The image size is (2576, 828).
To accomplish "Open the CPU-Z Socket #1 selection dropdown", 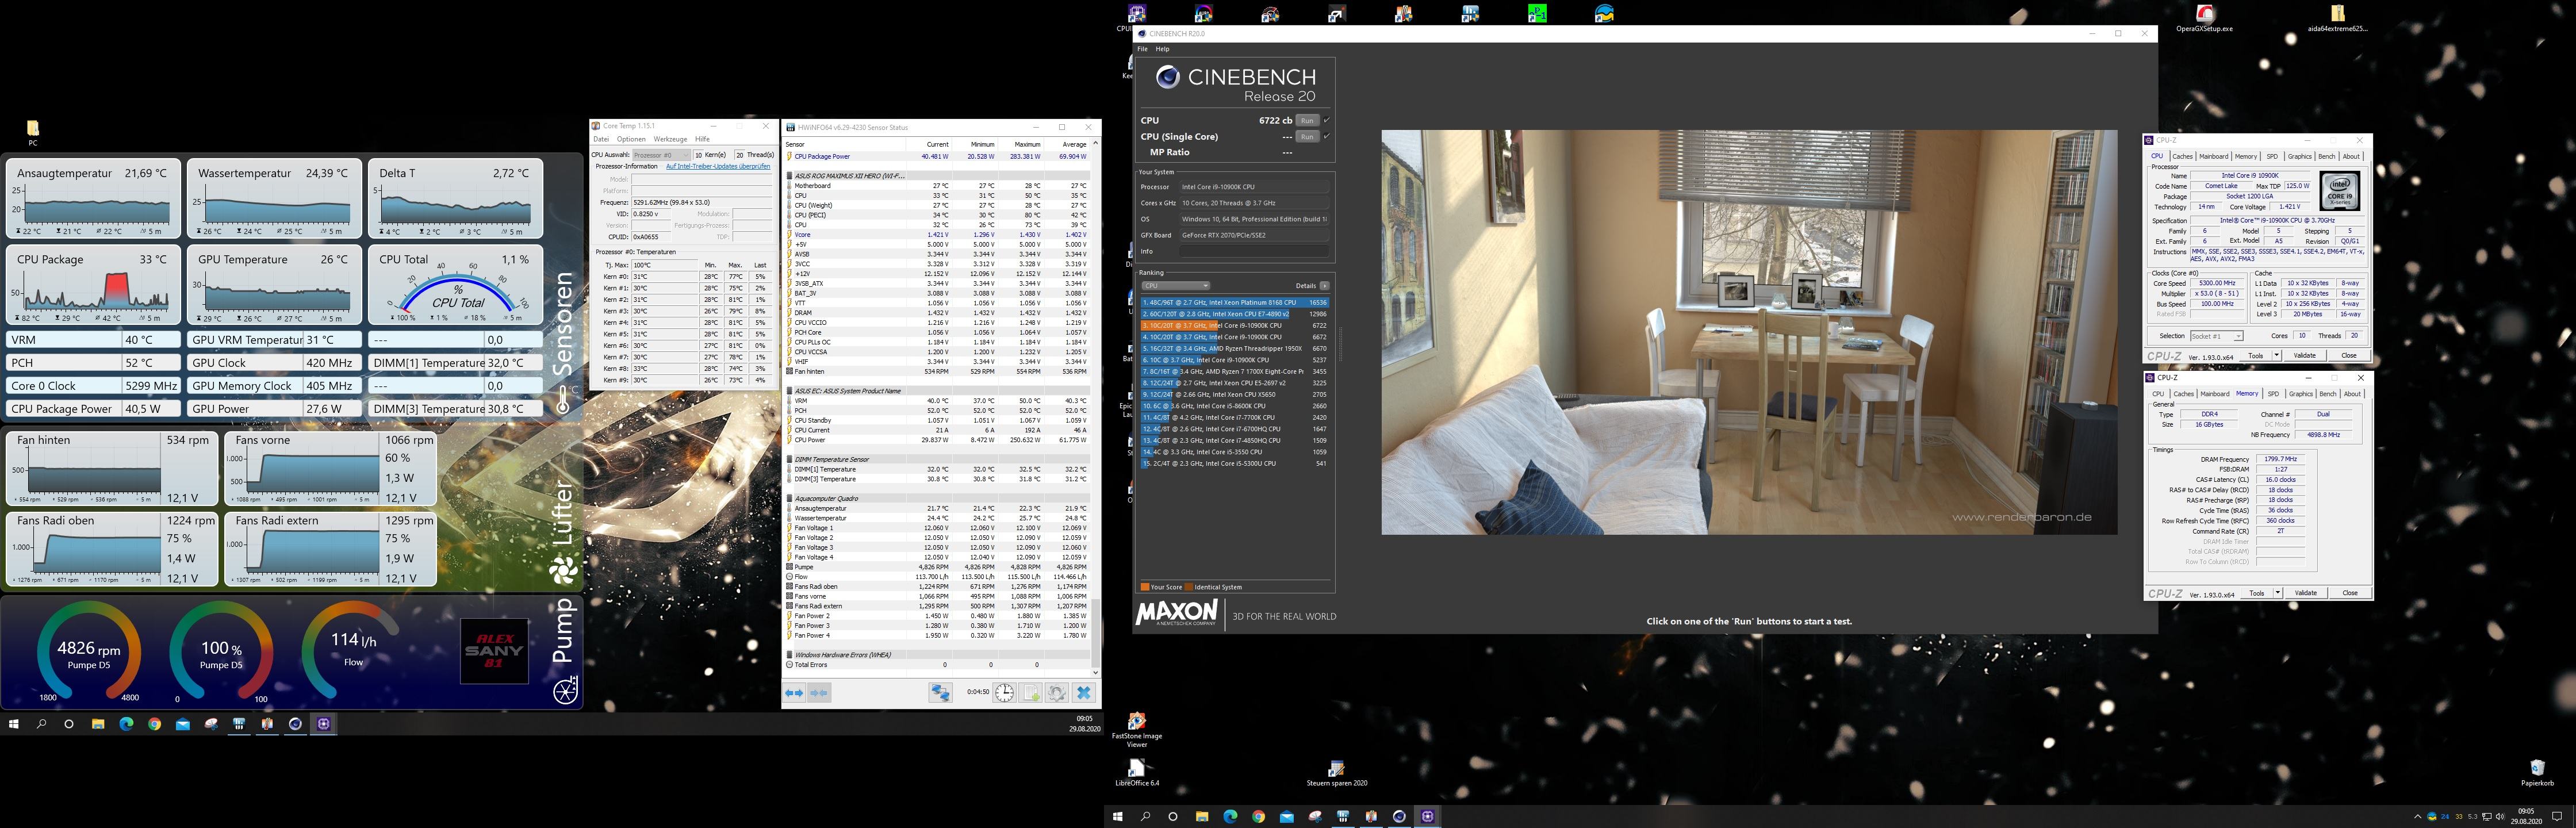I will pos(2216,336).
